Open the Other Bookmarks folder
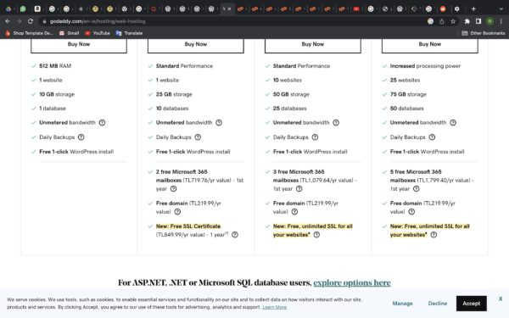509x318 pixels. pyautogui.click(x=484, y=33)
